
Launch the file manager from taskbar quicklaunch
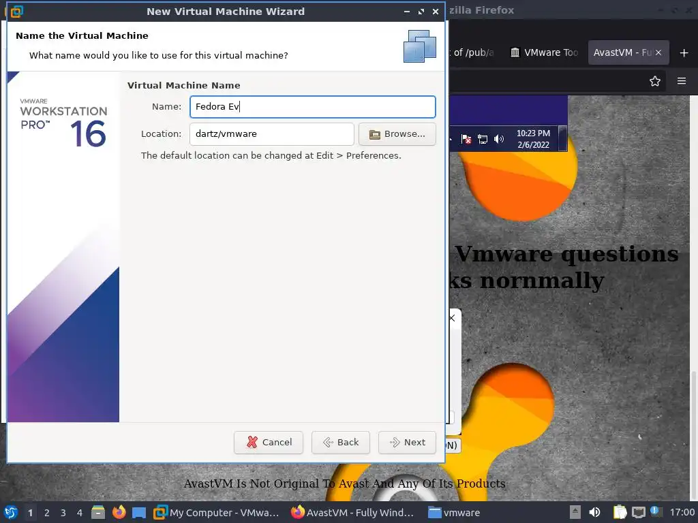(x=98, y=513)
